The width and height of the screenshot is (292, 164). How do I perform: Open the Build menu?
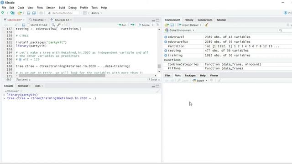(62, 8)
